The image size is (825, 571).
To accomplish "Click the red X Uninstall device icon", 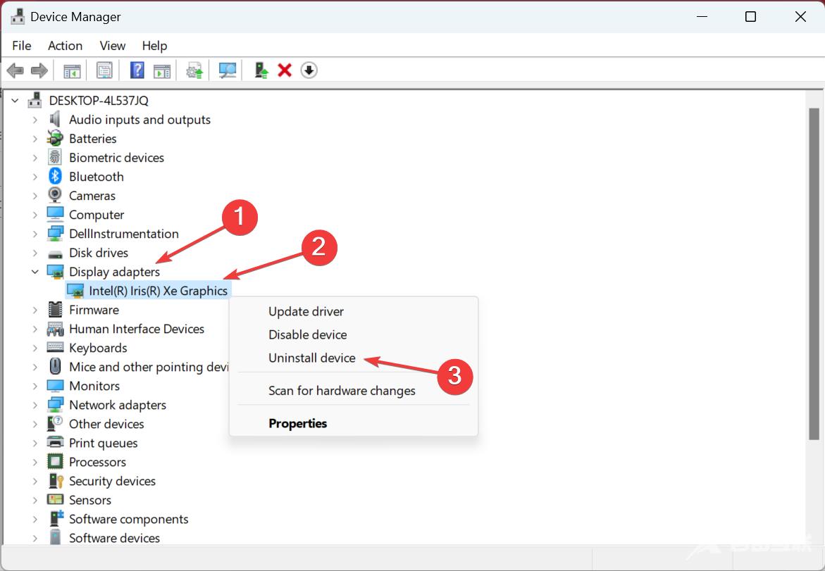I will coord(285,70).
